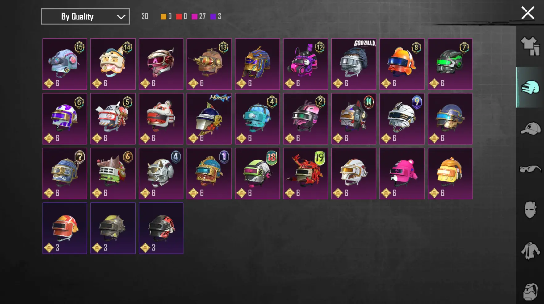Select the orange fish helmet with badge 8

click(402, 64)
